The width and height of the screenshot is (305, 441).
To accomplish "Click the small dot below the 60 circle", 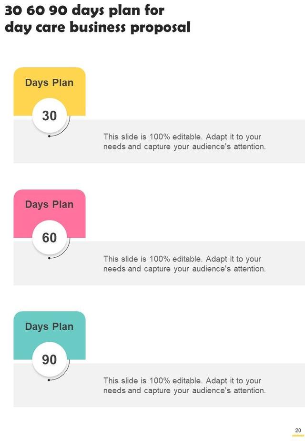I will pos(49,258).
